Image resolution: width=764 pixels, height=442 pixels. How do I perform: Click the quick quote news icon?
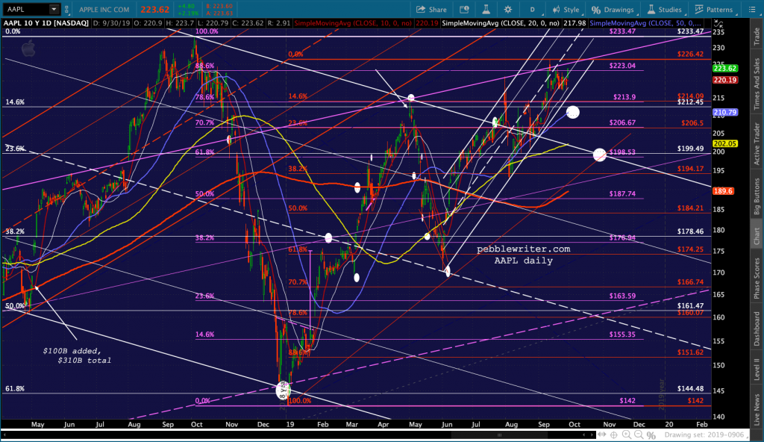click(x=464, y=9)
